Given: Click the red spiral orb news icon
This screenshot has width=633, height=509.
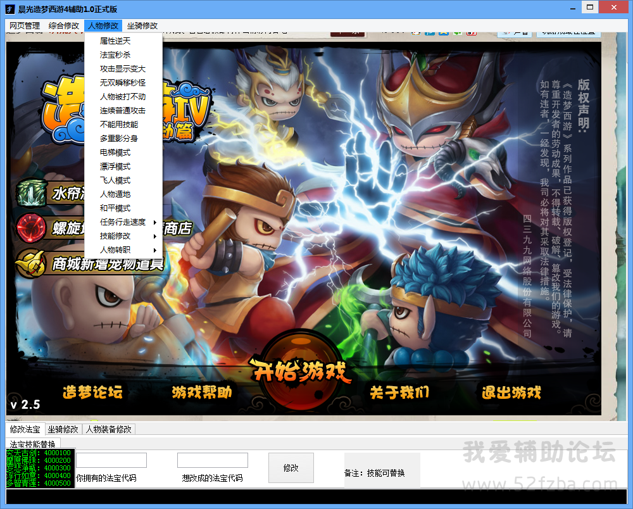Looking at the screenshot, I should click(30, 228).
